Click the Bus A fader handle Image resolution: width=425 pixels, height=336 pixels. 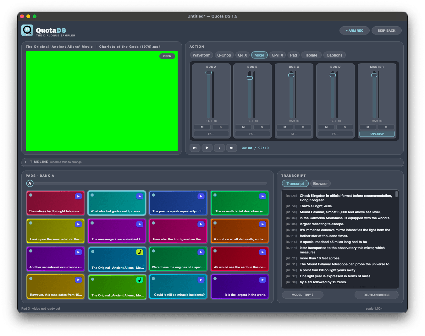[209, 73]
